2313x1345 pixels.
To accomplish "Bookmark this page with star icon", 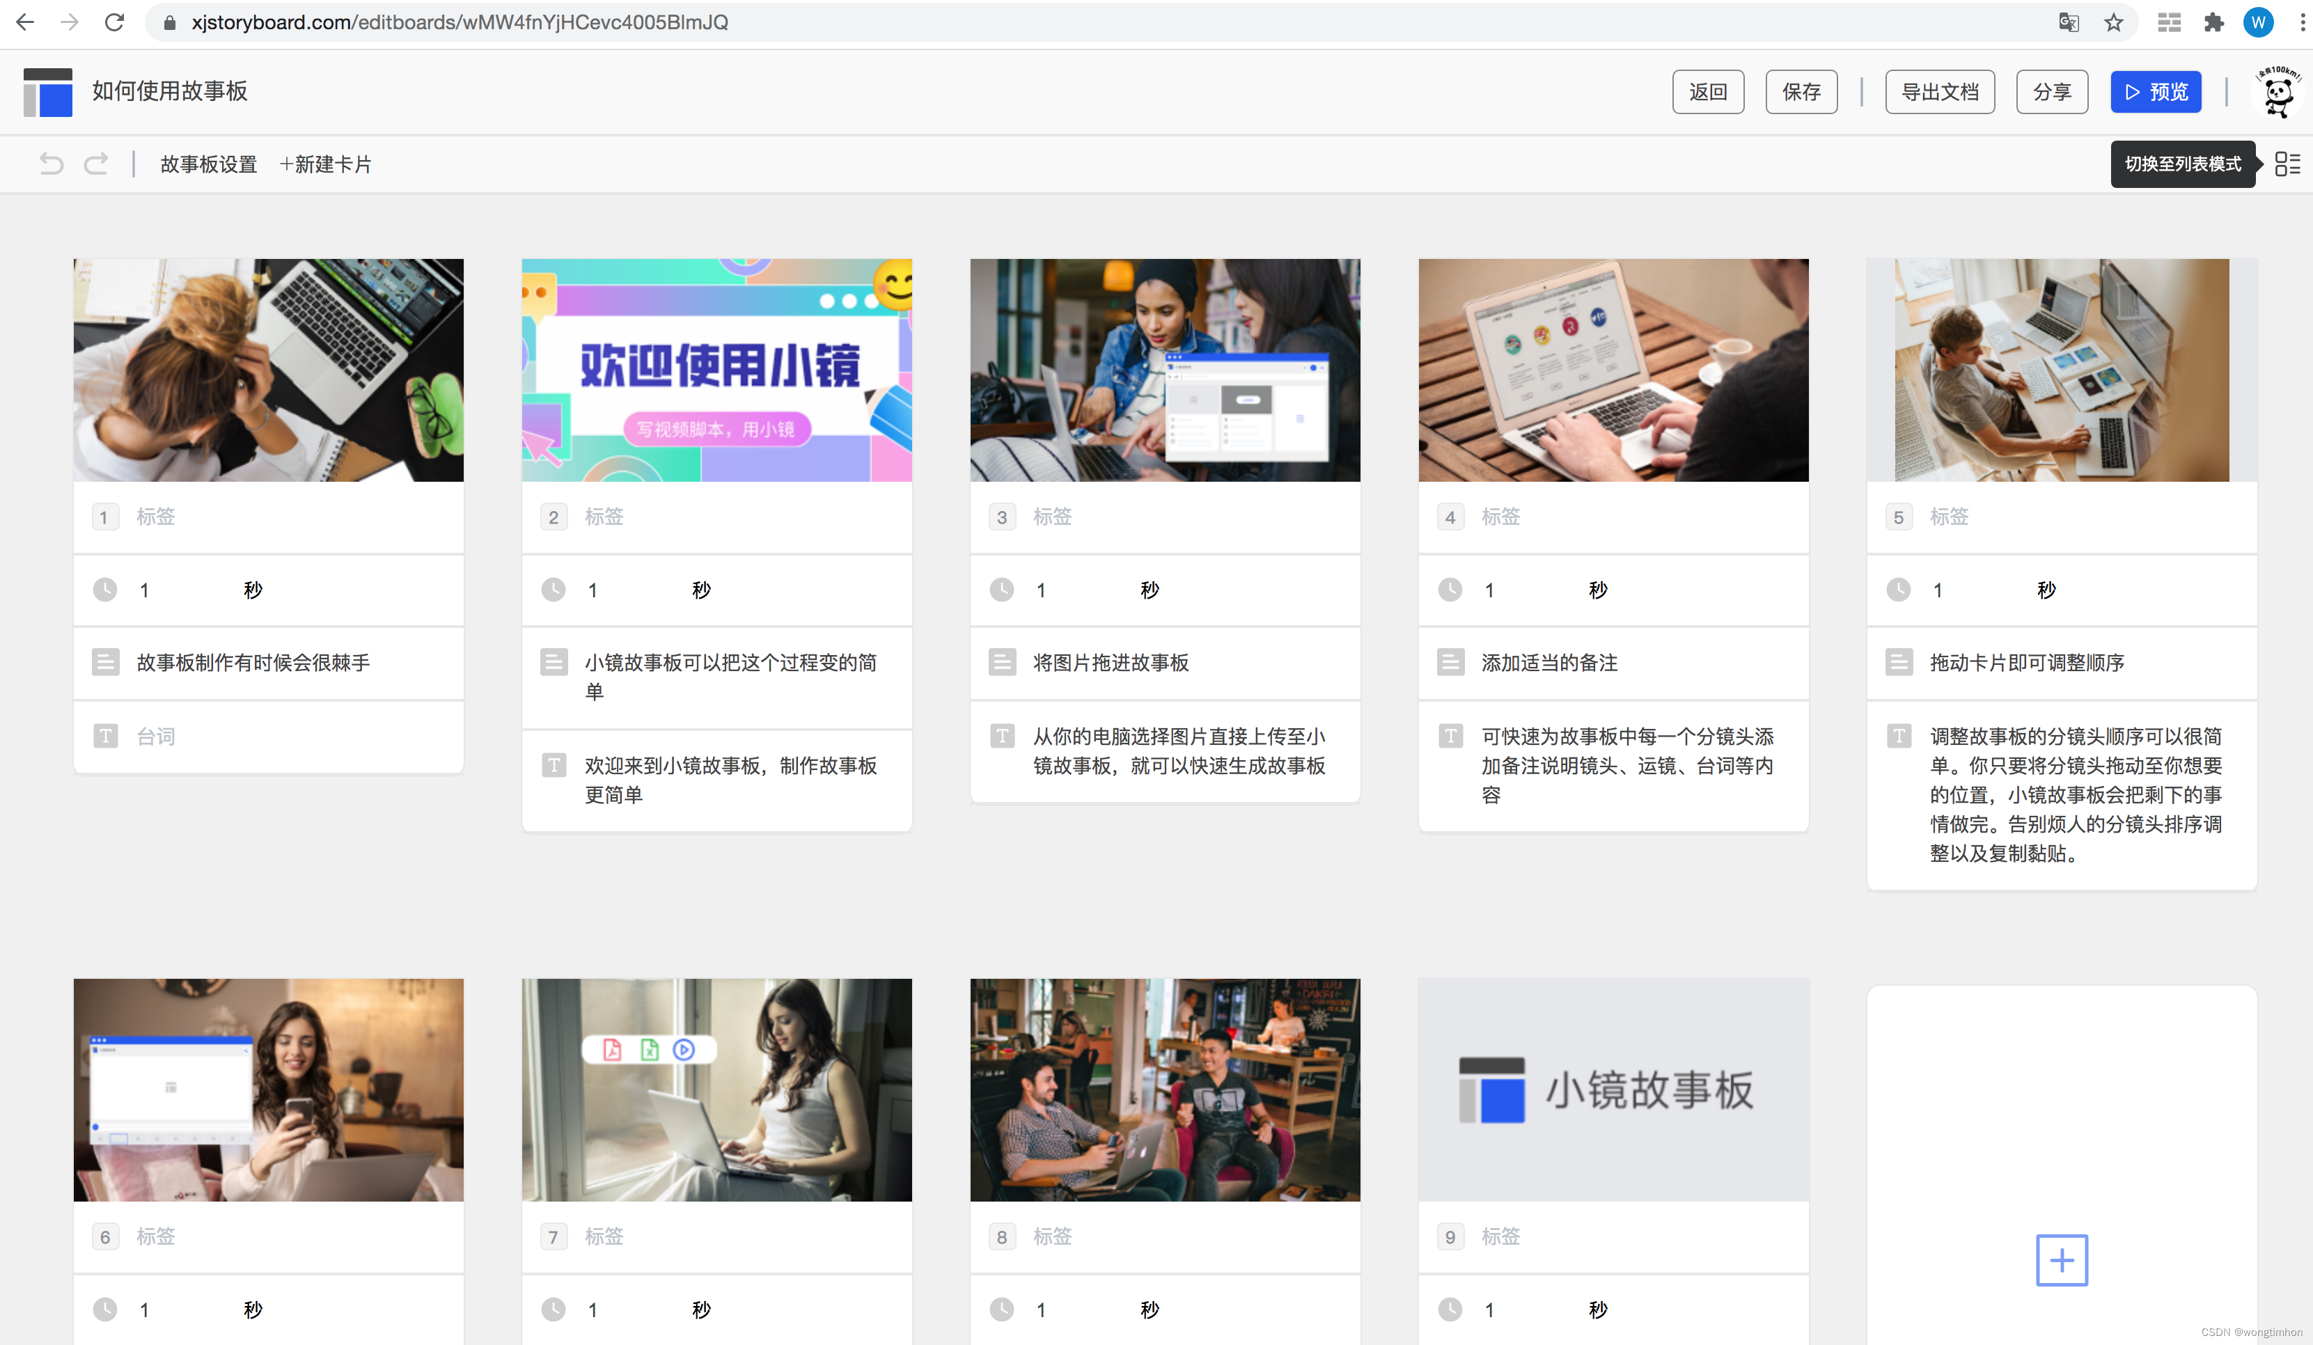I will (2114, 22).
